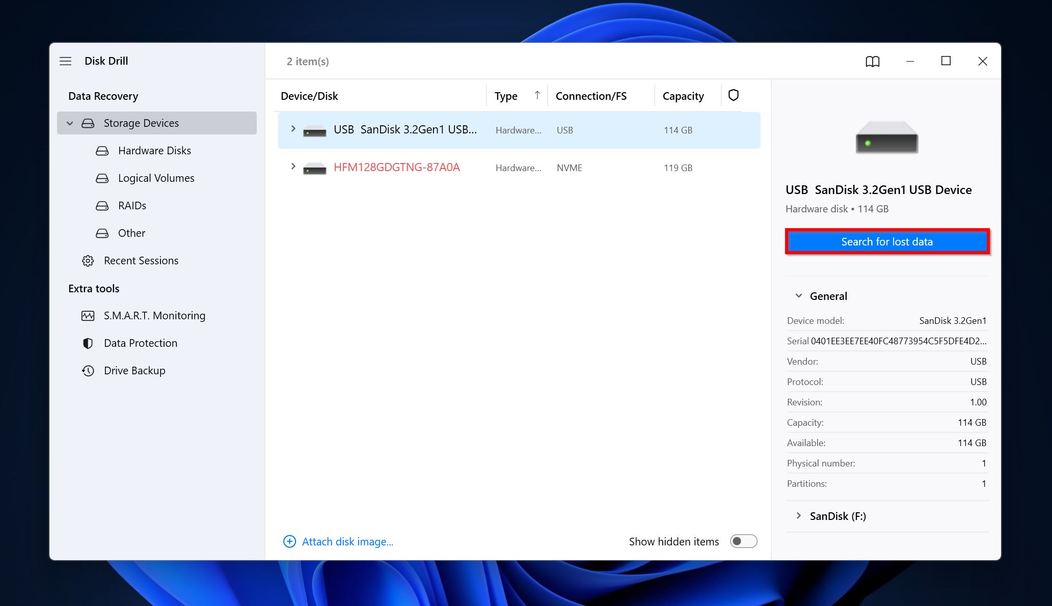Expand the SanDisk 3.2Gen1 USB row
Viewport: 1052px width, 606px height.
[x=293, y=129]
